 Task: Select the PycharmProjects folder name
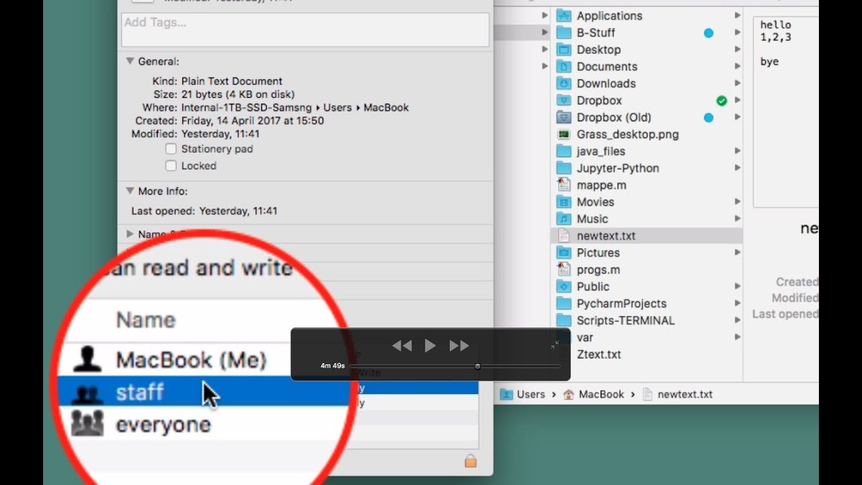[x=622, y=304]
